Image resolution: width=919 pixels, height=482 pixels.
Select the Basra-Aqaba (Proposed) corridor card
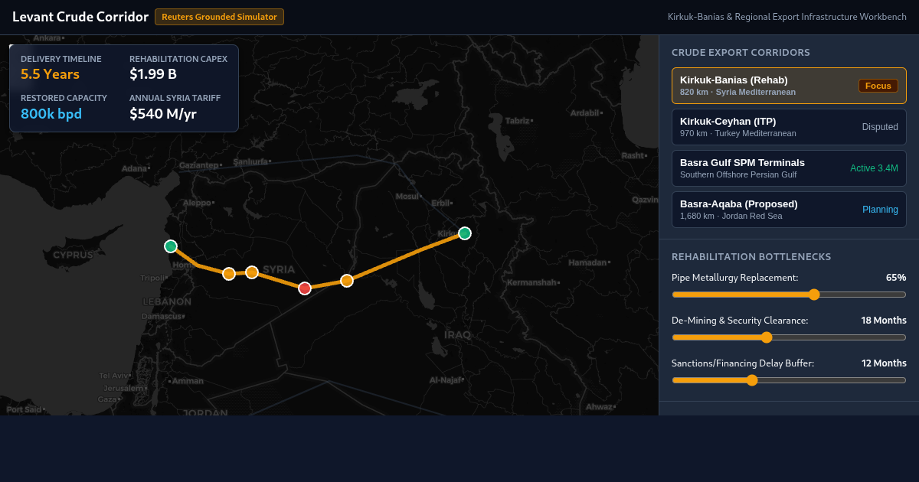[789, 210]
